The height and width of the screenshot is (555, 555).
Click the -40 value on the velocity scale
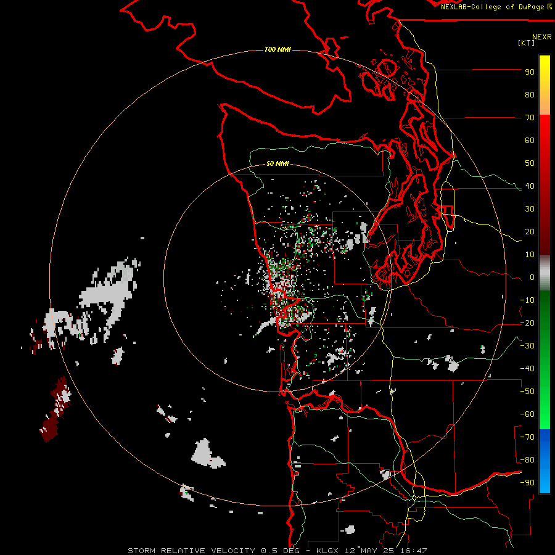pyautogui.click(x=527, y=369)
